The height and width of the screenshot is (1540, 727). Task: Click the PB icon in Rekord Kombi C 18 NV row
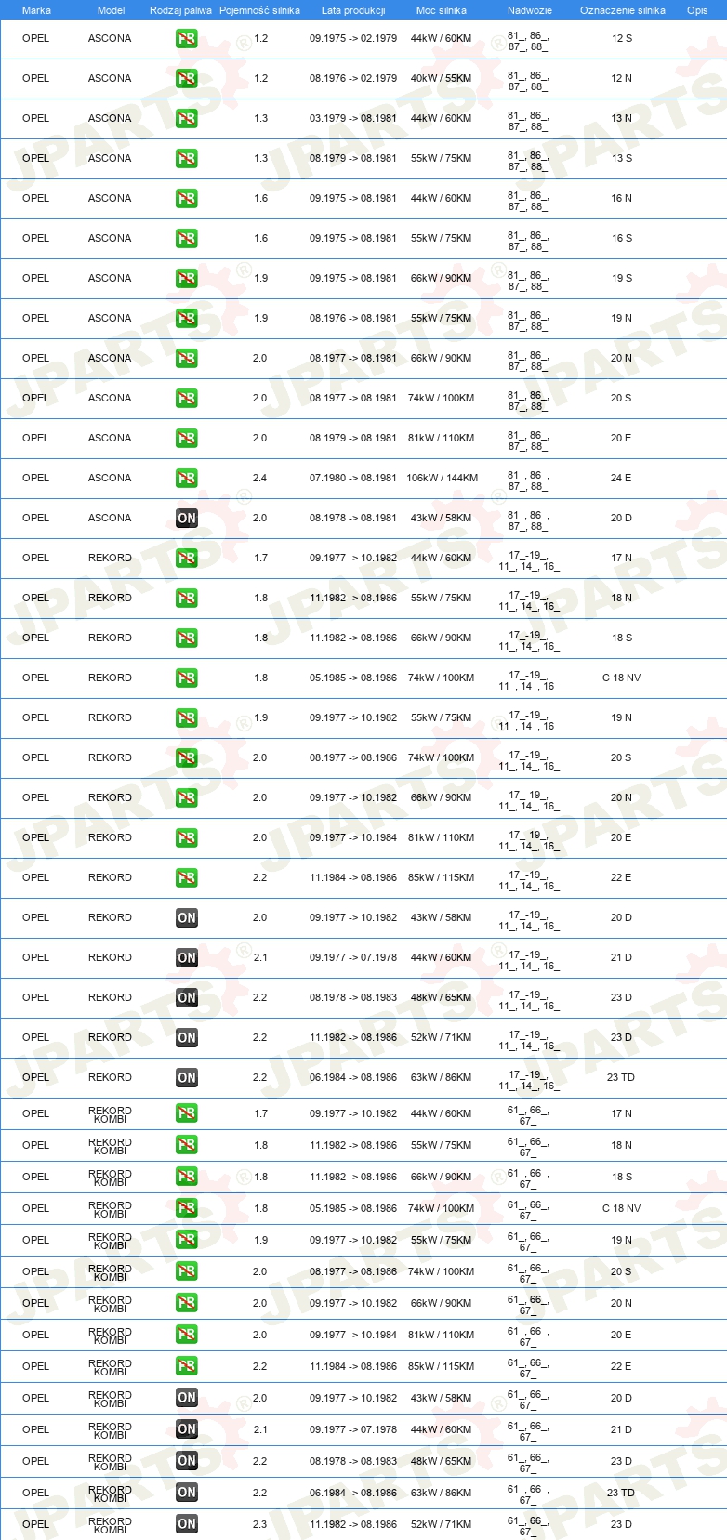point(187,1208)
